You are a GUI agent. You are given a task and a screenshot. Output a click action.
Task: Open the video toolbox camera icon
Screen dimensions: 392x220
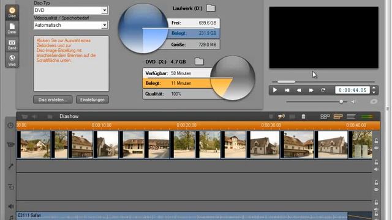pyautogui.click(x=24, y=117)
